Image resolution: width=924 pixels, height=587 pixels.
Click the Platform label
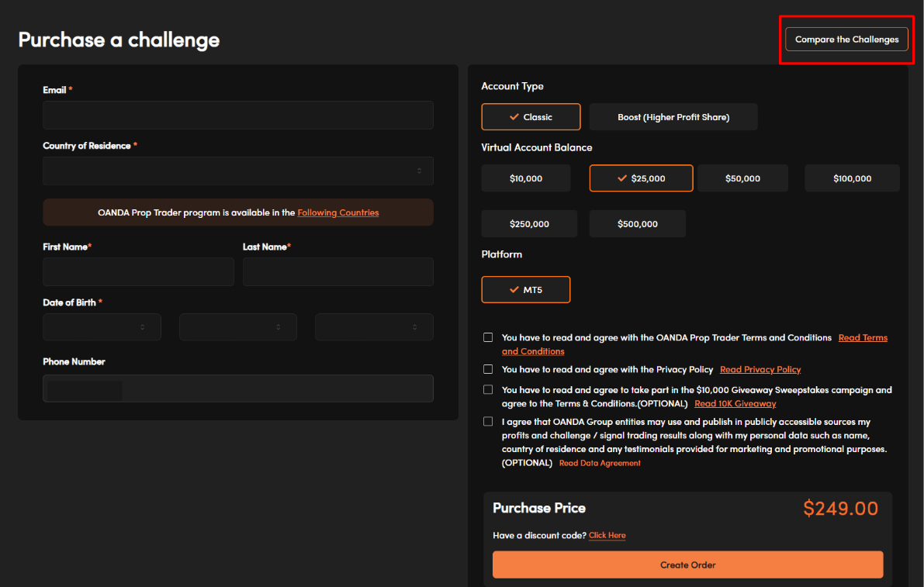501,254
